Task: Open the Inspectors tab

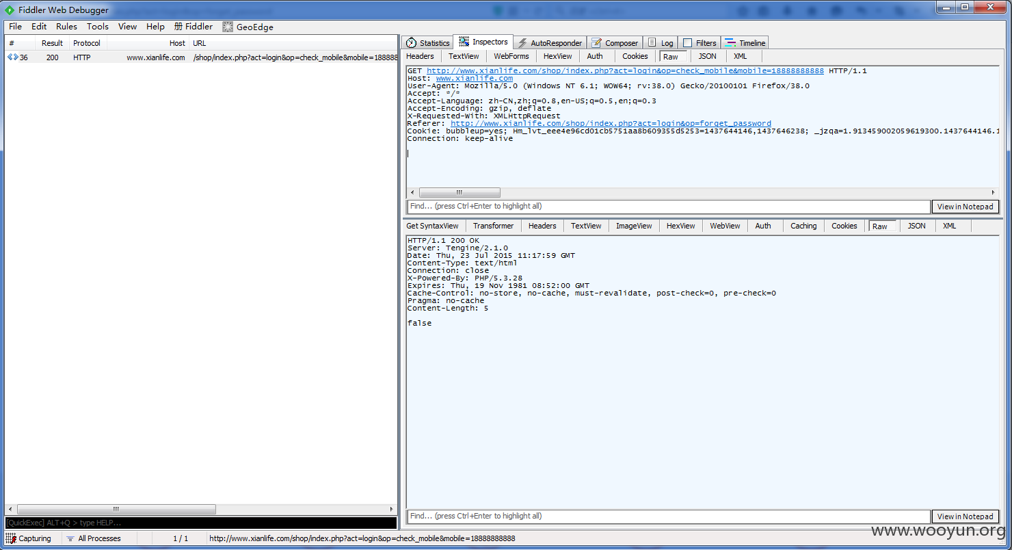Action: [483, 42]
